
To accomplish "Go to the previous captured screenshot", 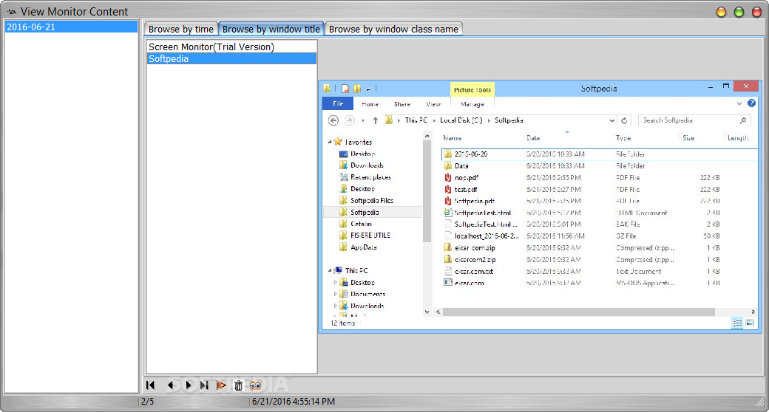I will pos(170,385).
